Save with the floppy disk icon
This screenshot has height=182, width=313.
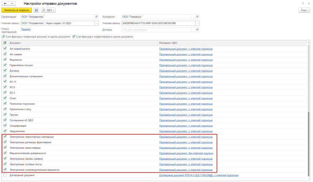point(36,10)
